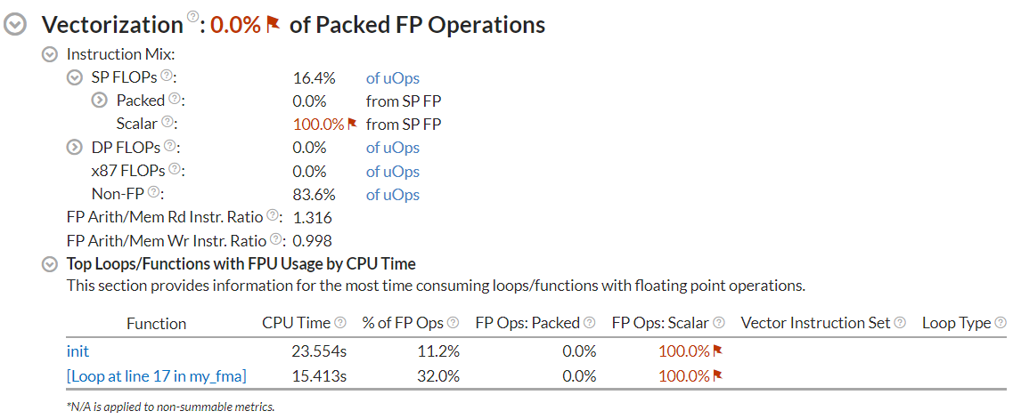Click help icon for FP Arith/Mem Rd Ratio
The width and height of the screenshot is (1013, 419).
coord(272,215)
